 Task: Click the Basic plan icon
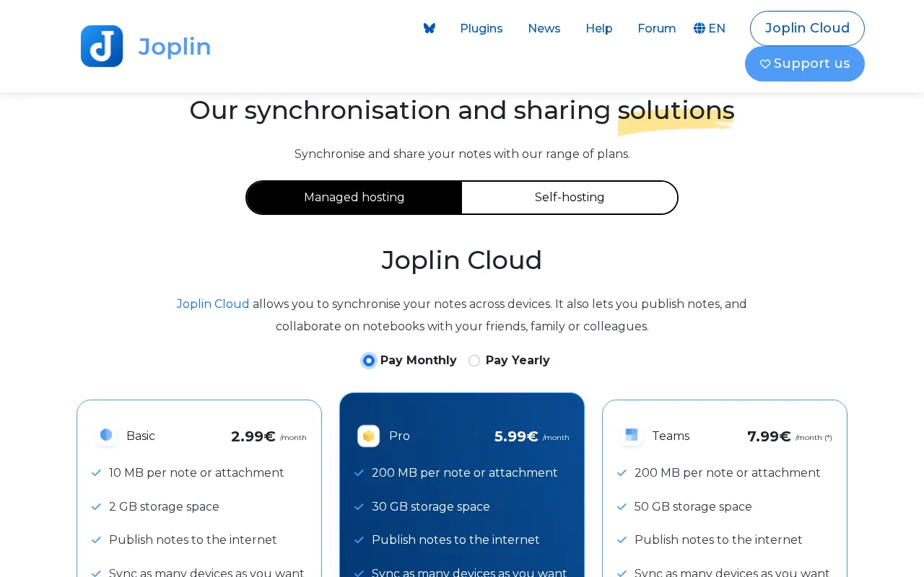pos(106,435)
